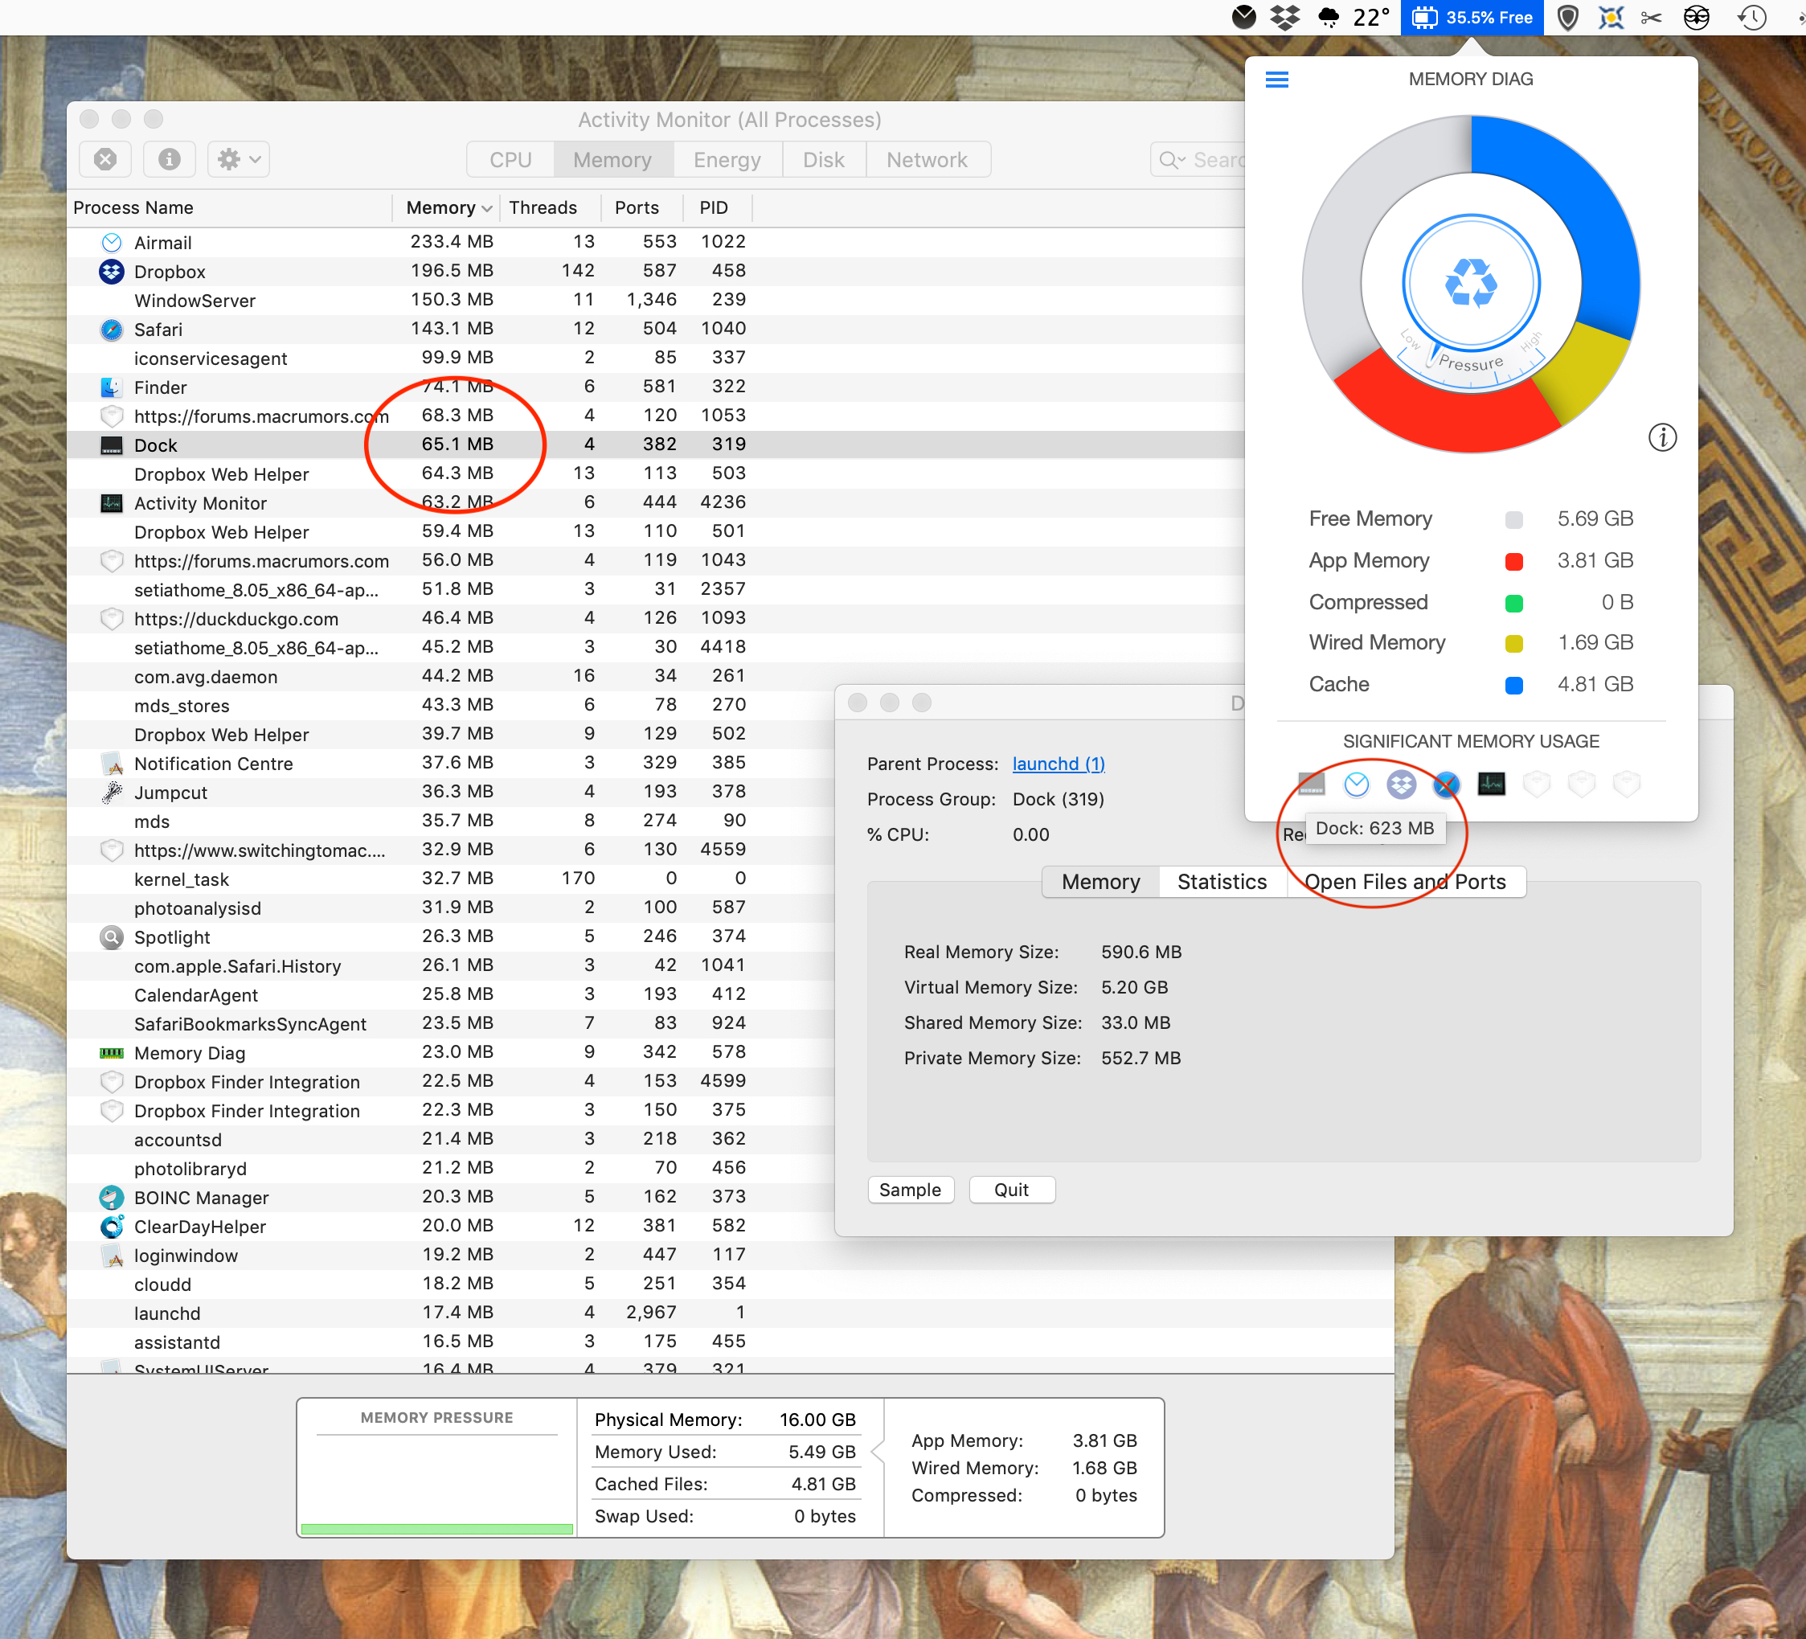The width and height of the screenshot is (1806, 1639).
Task: Click the force quit process toolbar button
Action: 106,159
